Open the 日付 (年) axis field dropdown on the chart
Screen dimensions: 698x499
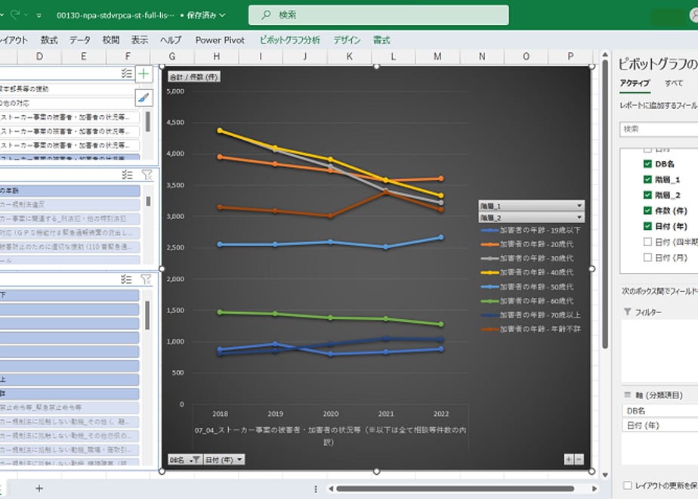click(224, 460)
